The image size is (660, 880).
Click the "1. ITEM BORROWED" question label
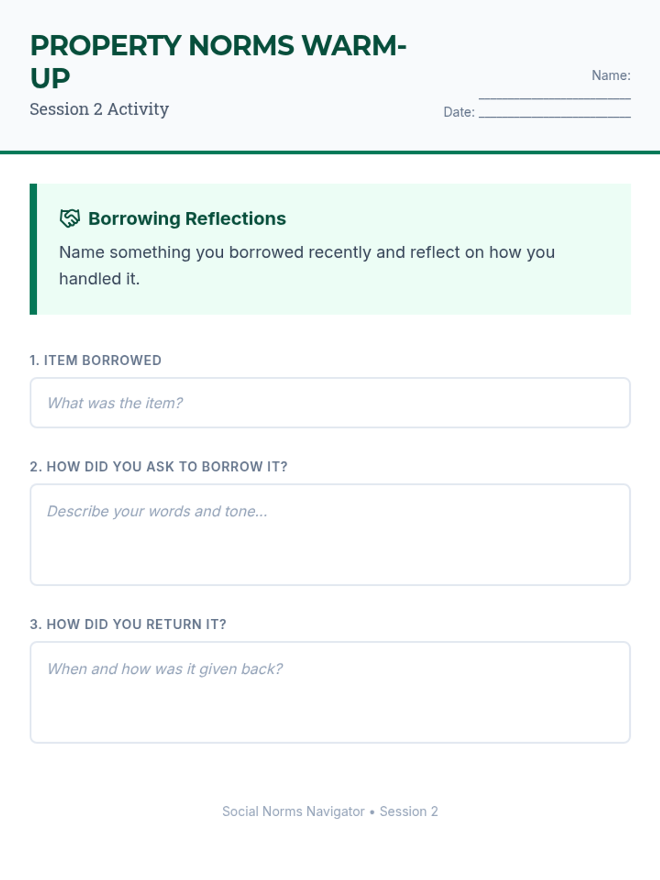[96, 360]
